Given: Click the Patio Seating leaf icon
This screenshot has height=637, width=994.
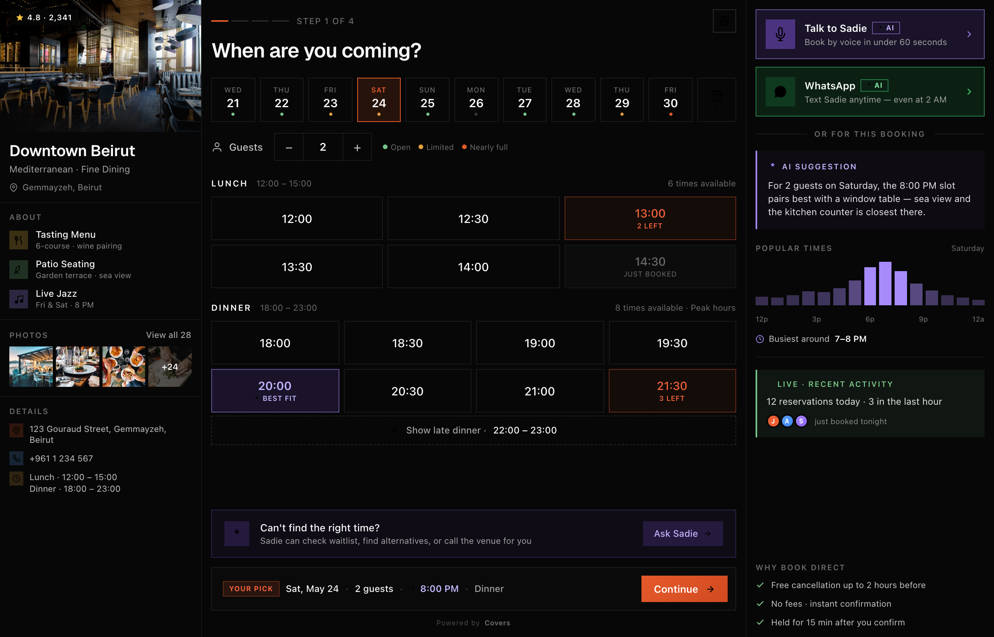Looking at the screenshot, I should tap(19, 269).
